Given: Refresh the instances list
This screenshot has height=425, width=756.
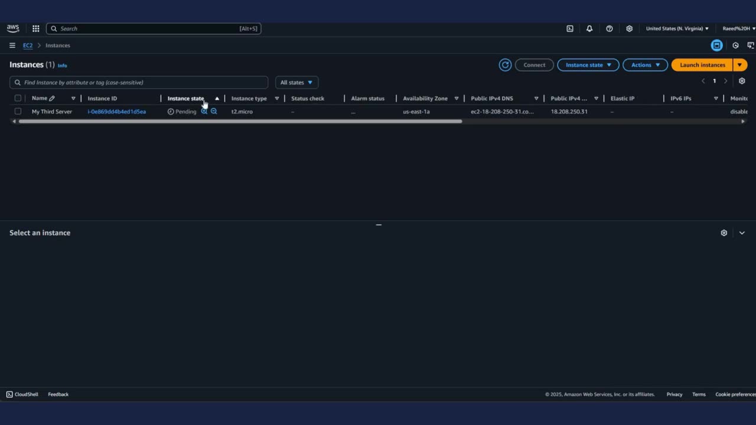Looking at the screenshot, I should (505, 65).
